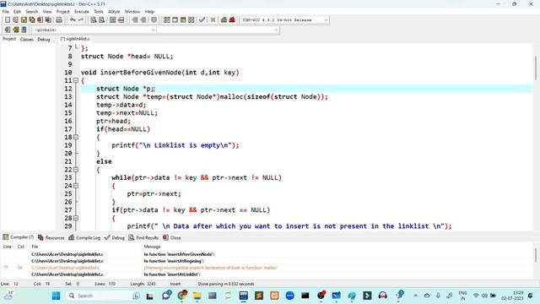
Task: Open Replace using the toolbar icon
Action: point(101,20)
